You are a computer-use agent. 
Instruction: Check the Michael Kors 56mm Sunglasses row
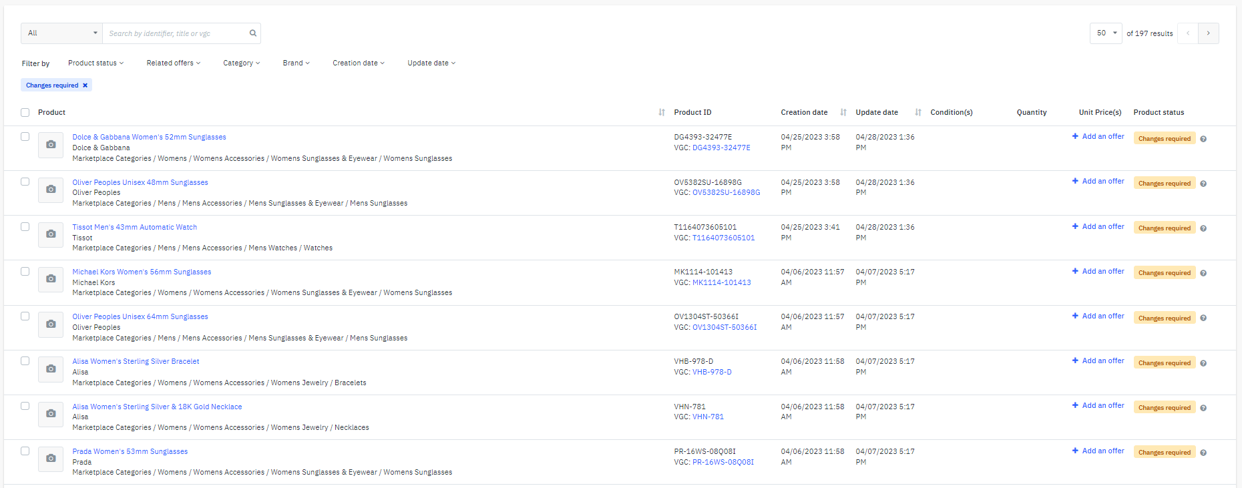pos(25,271)
